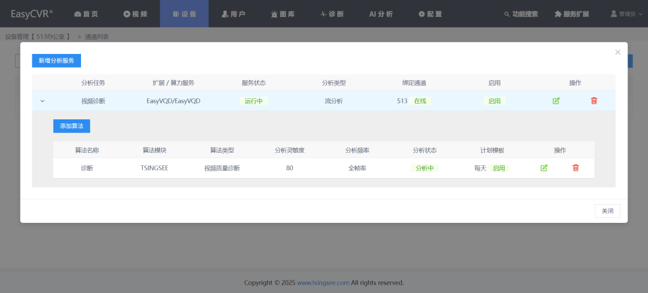Click the EasyVQD/EasyVQD cell
Image resolution: width=648 pixels, height=293 pixels.
point(173,101)
